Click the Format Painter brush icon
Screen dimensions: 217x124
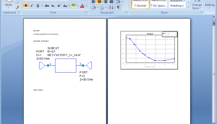click(x=17, y=7)
